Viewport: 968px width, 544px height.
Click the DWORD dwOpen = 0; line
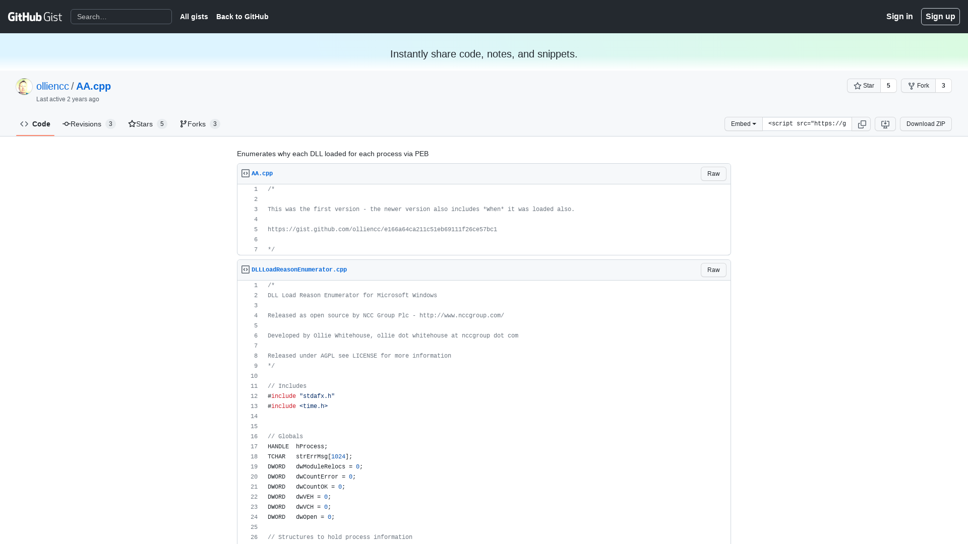301,517
